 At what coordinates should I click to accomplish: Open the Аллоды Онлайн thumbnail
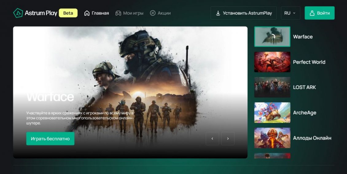(x=272, y=138)
